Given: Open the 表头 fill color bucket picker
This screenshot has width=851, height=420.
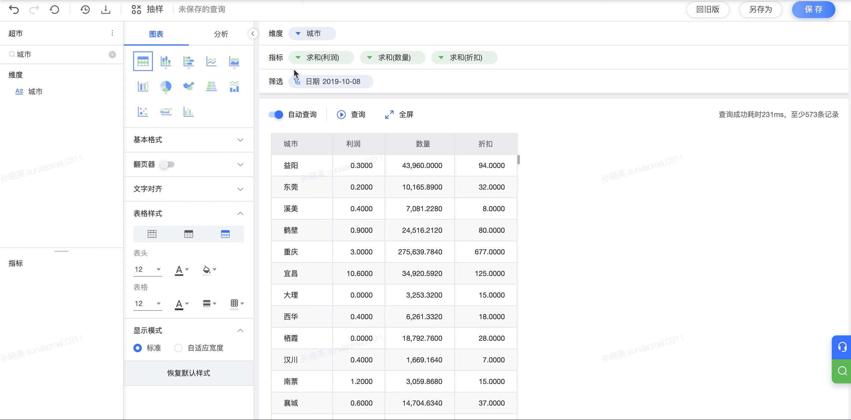Looking at the screenshot, I should (x=209, y=270).
